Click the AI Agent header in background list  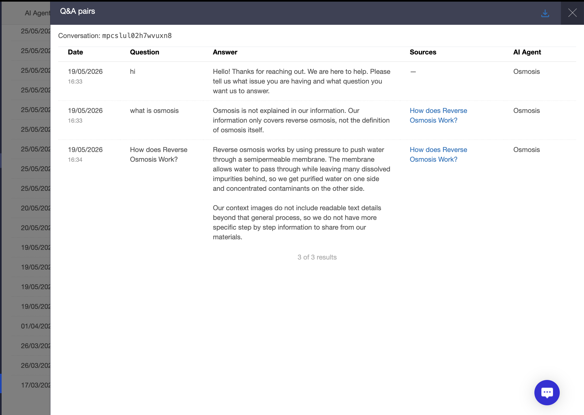37,13
